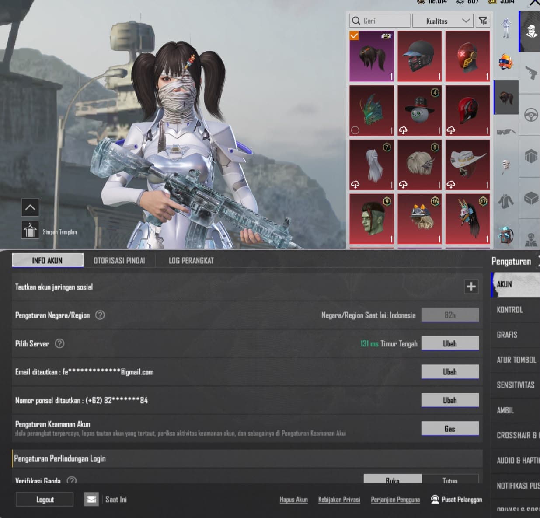540x518 pixels.
Task: Open the mail envelope icon
Action: (x=91, y=499)
